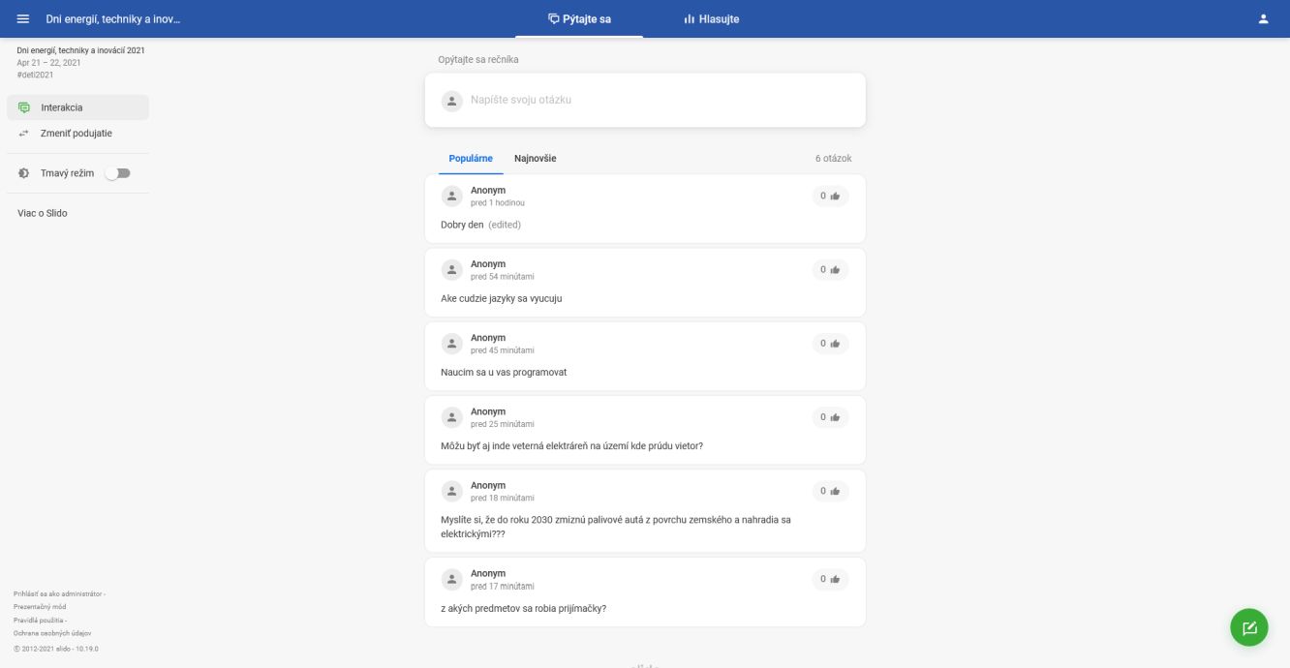Show the Najnovšie questions tab

pyautogui.click(x=535, y=159)
